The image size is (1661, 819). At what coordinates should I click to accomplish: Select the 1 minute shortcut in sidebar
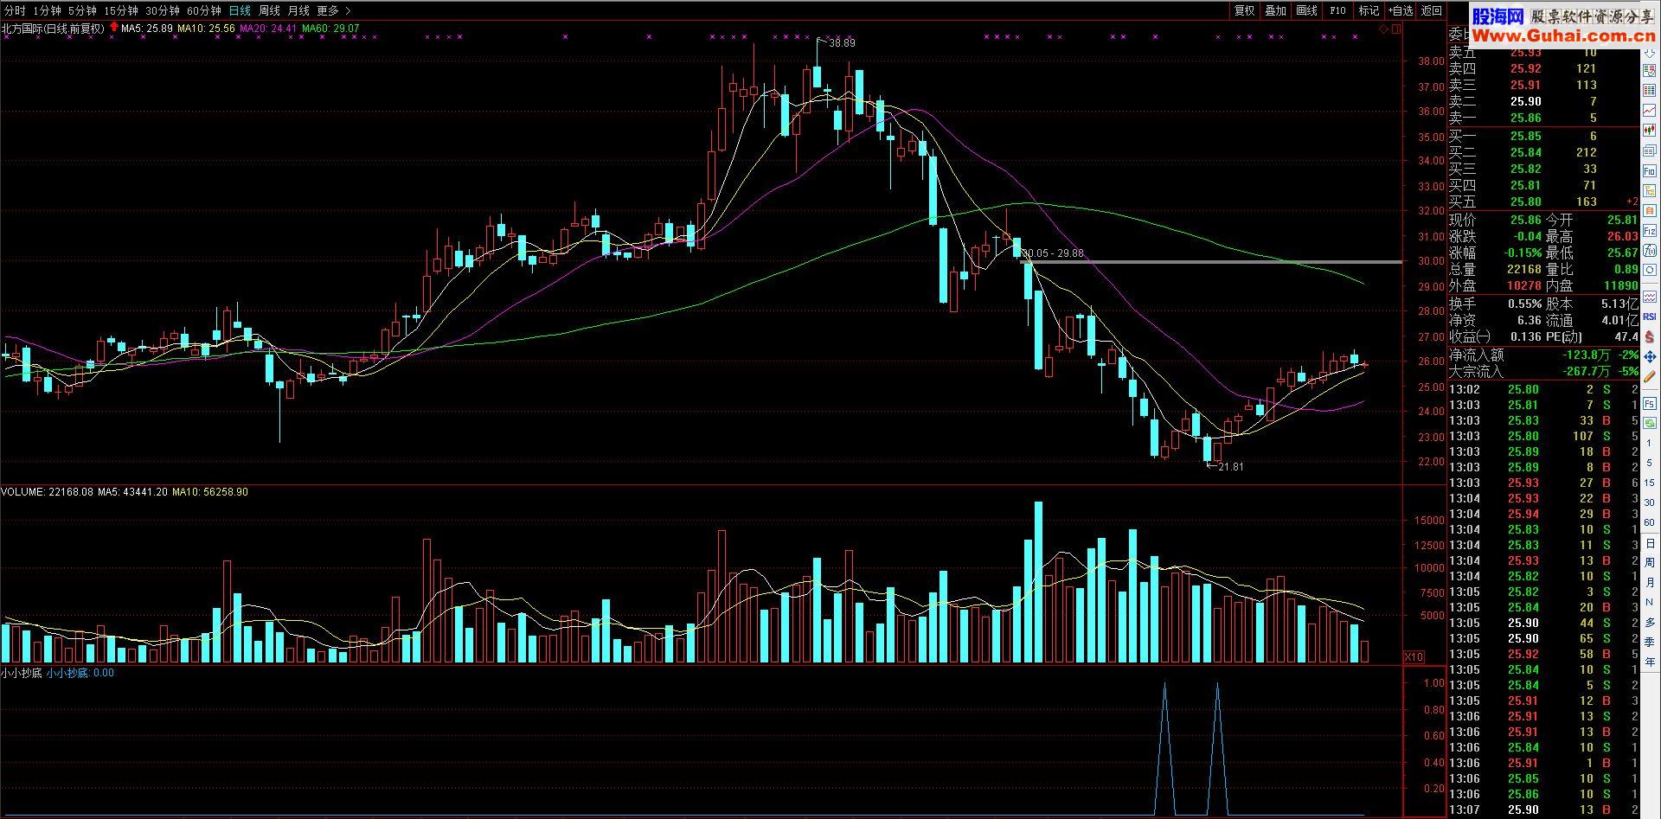[x=1650, y=444]
